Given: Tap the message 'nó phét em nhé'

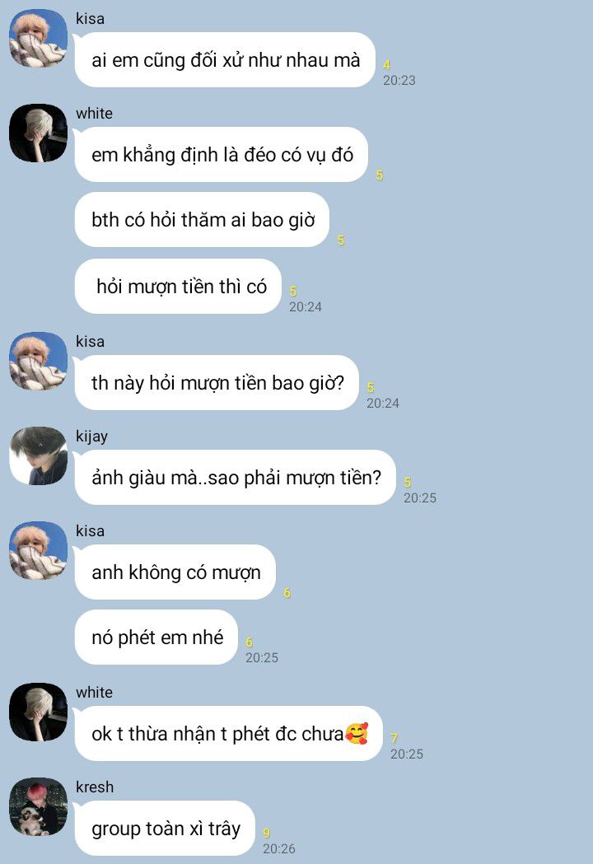Looking at the screenshot, I should click(x=156, y=637).
